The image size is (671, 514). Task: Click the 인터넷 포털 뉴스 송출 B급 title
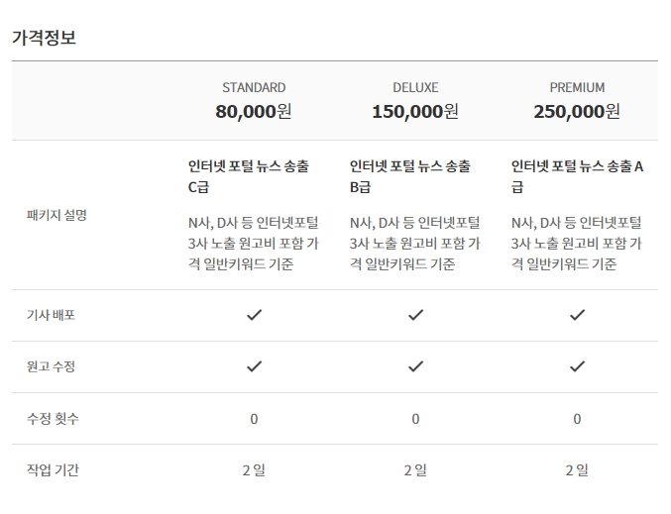coord(410,176)
